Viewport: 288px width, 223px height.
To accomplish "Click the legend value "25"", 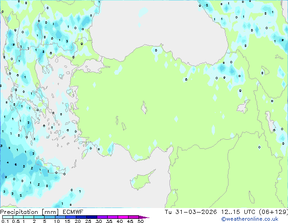I will 88,221.
